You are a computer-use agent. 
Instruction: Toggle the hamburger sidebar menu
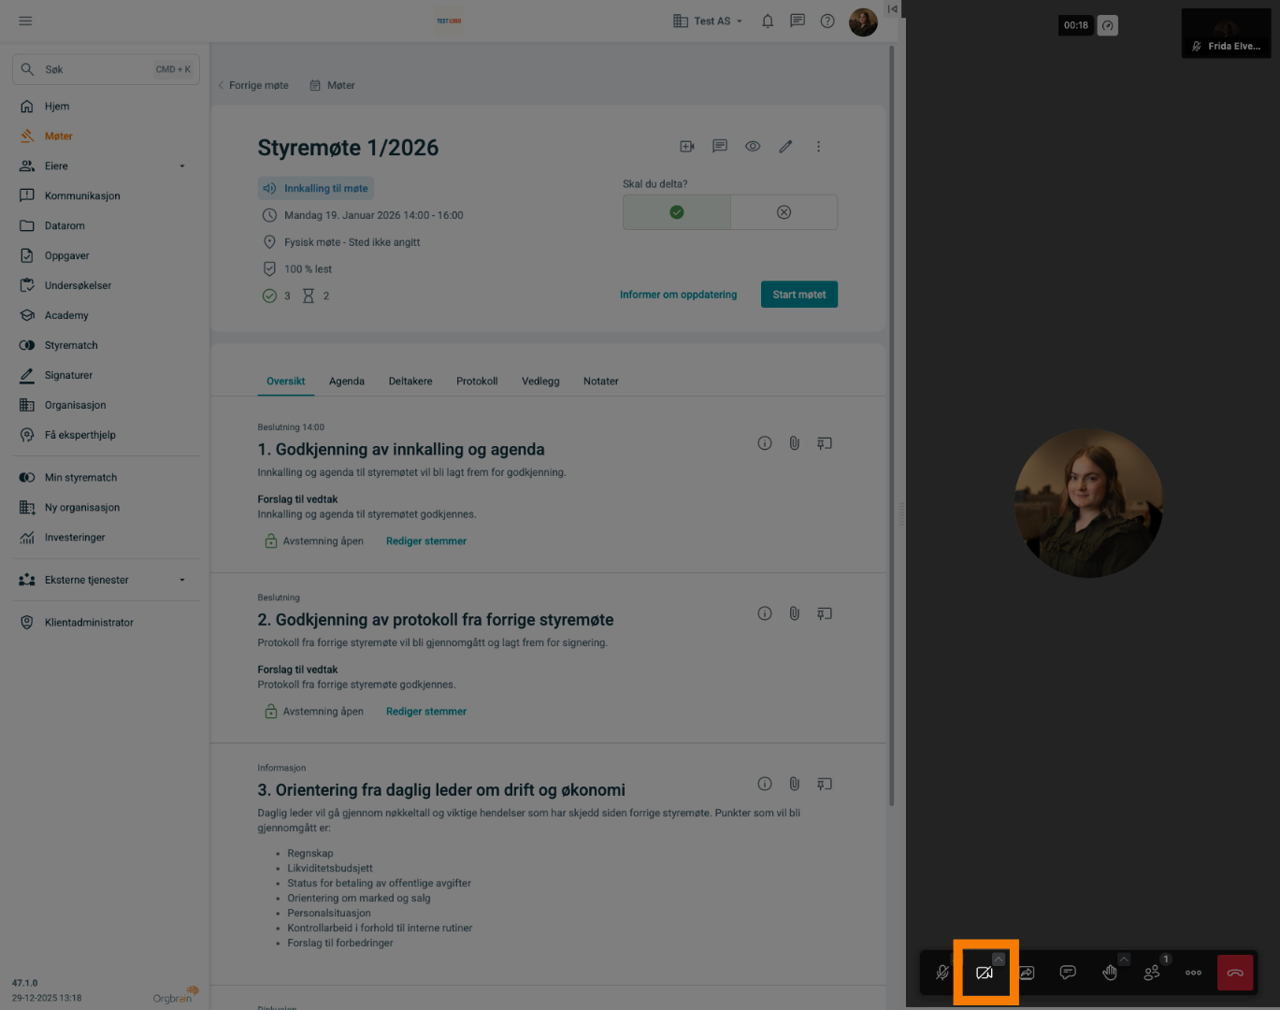[25, 21]
